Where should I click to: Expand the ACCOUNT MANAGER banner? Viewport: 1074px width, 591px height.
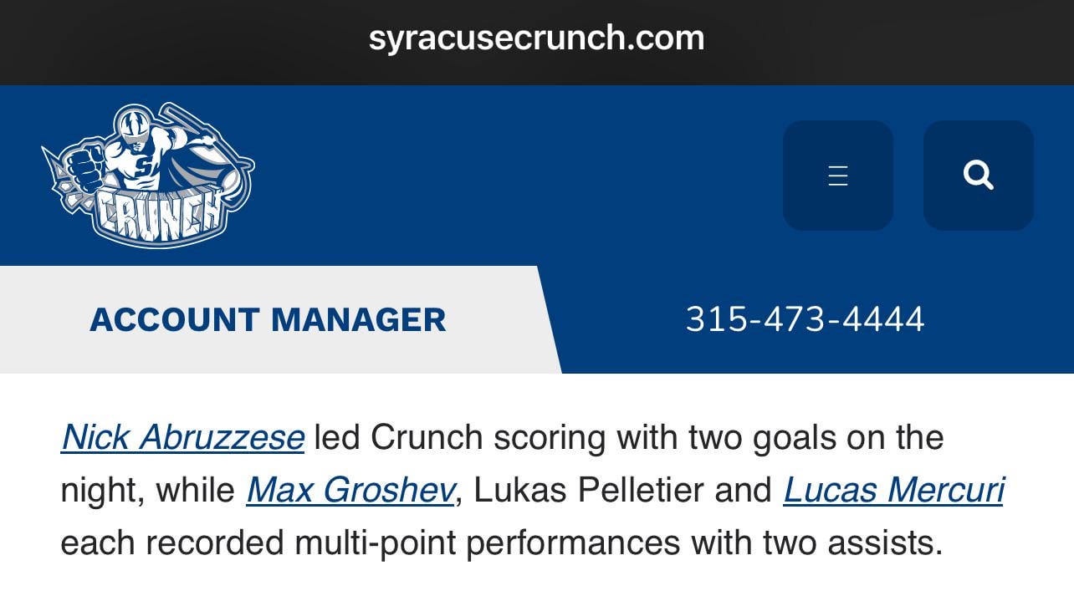click(268, 319)
